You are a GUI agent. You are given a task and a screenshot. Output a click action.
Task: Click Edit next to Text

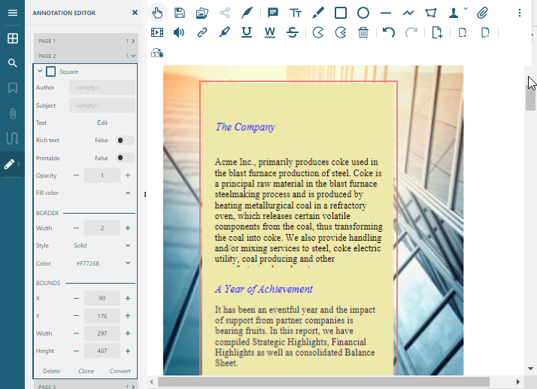[102, 123]
